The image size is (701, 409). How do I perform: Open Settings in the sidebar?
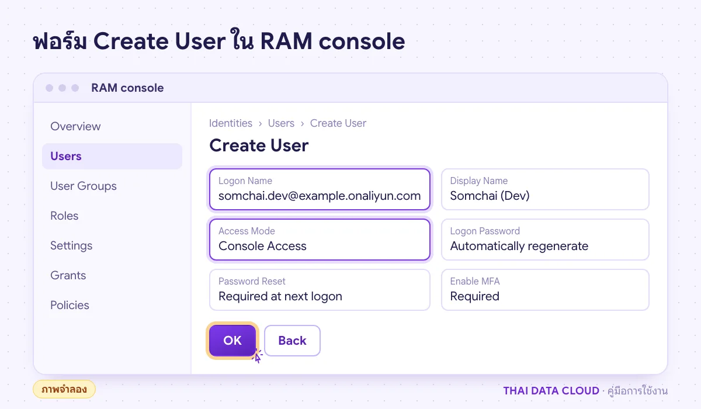pos(112,245)
